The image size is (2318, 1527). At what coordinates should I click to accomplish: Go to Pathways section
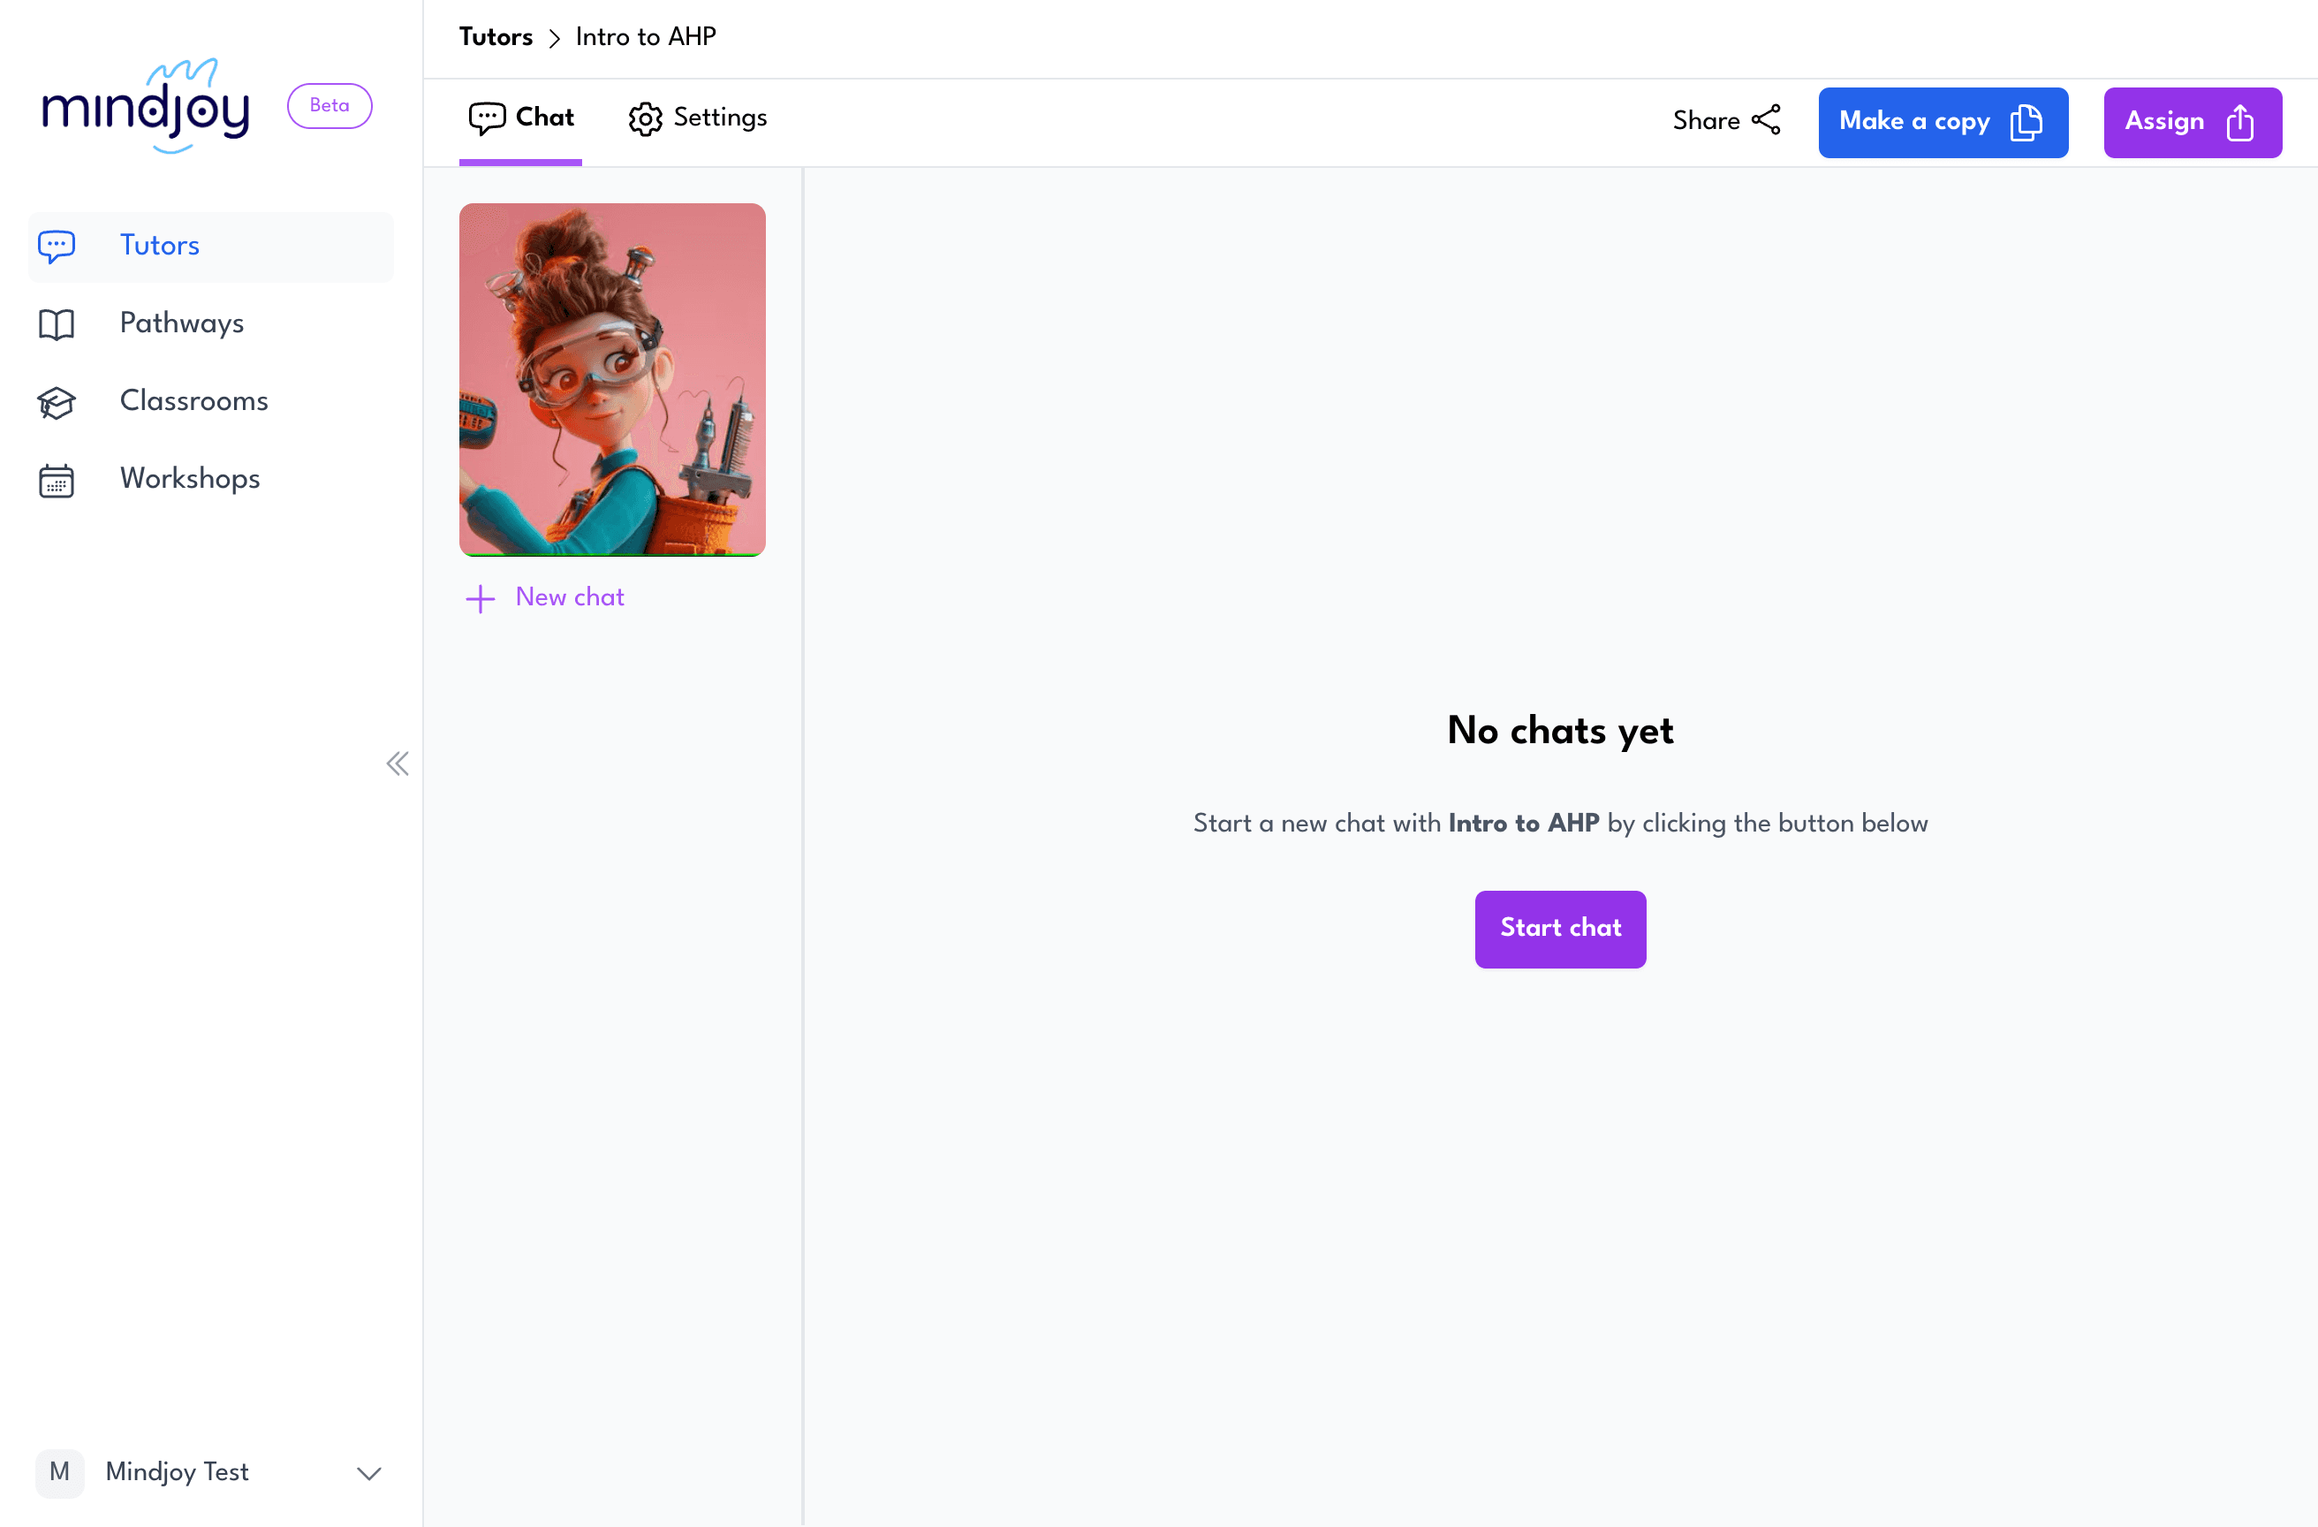pos(210,323)
